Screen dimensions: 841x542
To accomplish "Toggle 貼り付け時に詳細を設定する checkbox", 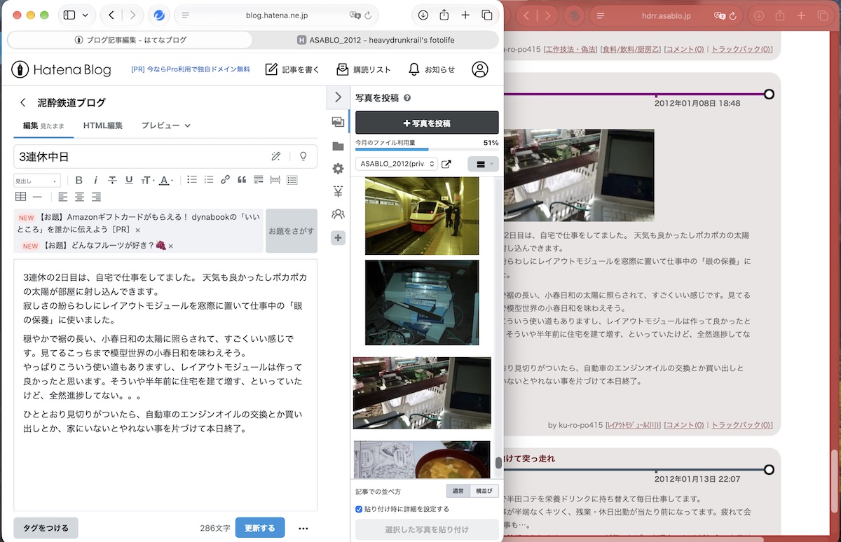I will pyautogui.click(x=359, y=509).
